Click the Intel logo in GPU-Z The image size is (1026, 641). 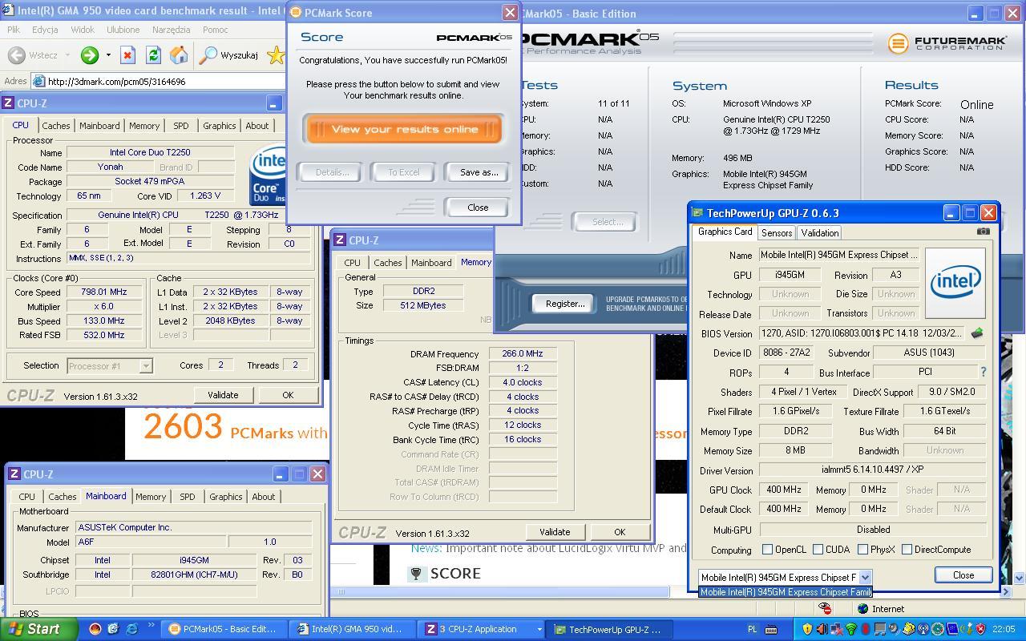click(x=955, y=283)
